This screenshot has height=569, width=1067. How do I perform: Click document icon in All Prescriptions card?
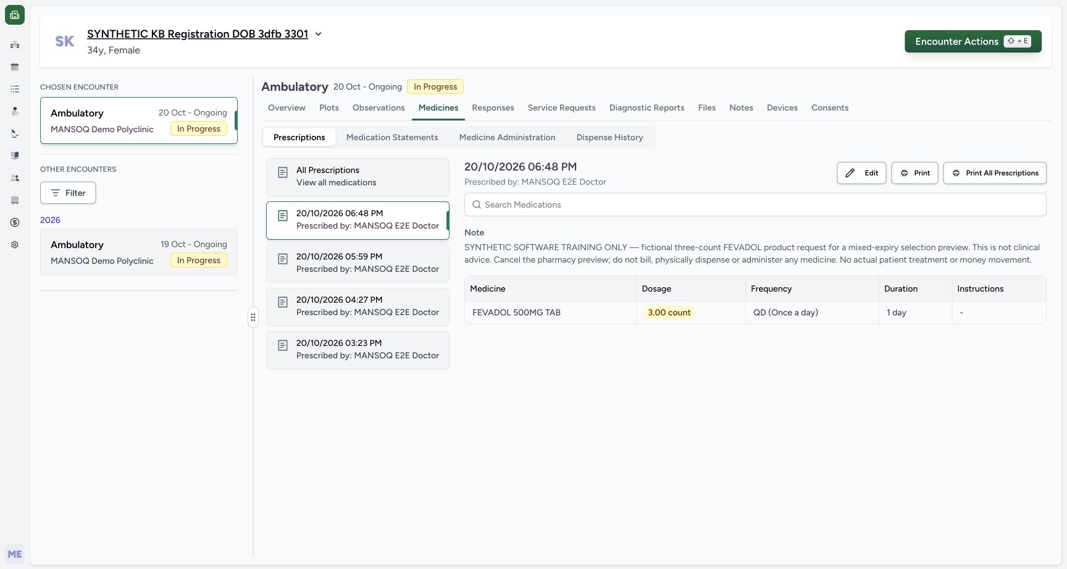coord(283,172)
